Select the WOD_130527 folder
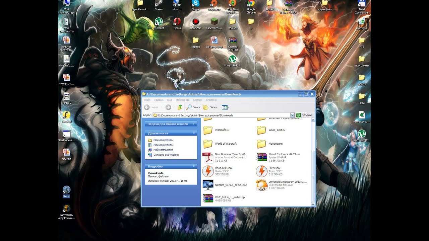429x241 pixels. coord(271,130)
